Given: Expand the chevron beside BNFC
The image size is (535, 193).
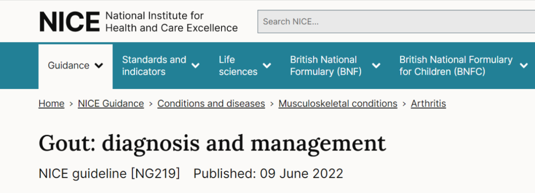Looking at the screenshot, I should pos(524,65).
